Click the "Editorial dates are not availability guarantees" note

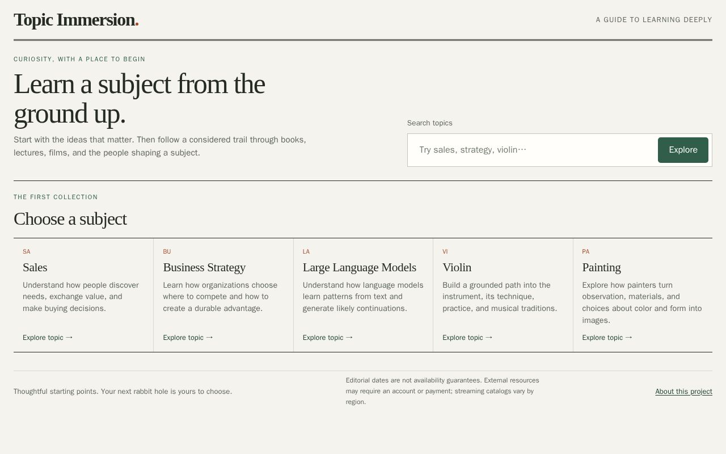point(442,391)
